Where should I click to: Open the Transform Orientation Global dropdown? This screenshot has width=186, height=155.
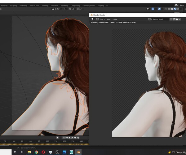tap(57, 9)
